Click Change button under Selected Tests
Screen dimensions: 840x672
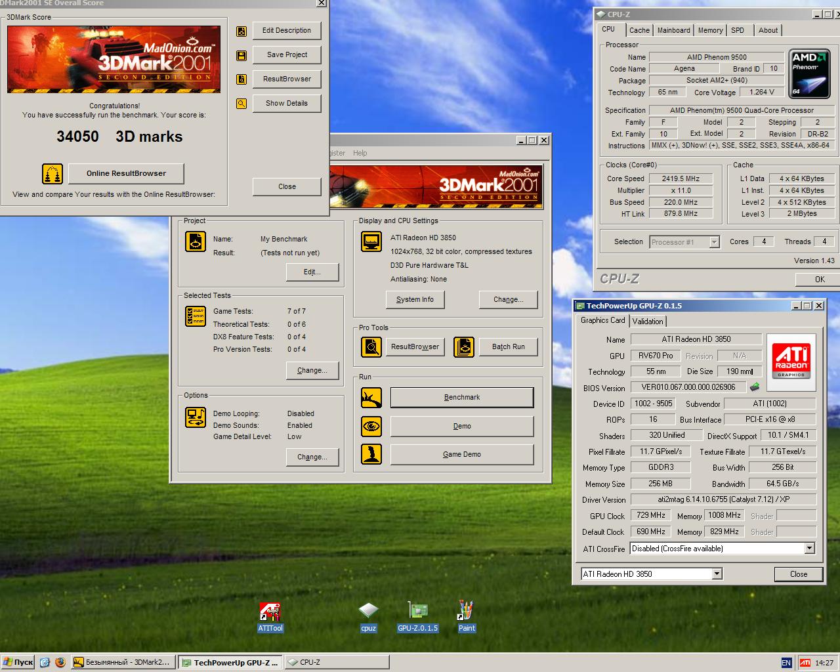click(312, 371)
